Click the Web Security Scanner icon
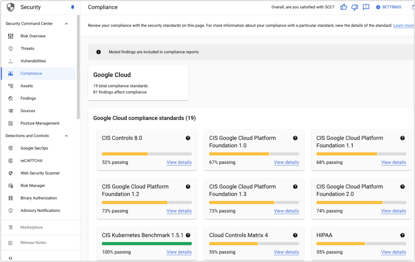 pyautogui.click(x=11, y=173)
